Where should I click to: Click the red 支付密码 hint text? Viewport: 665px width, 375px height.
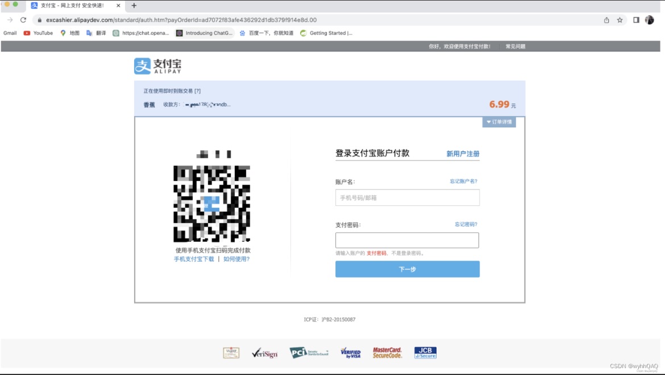coord(377,253)
